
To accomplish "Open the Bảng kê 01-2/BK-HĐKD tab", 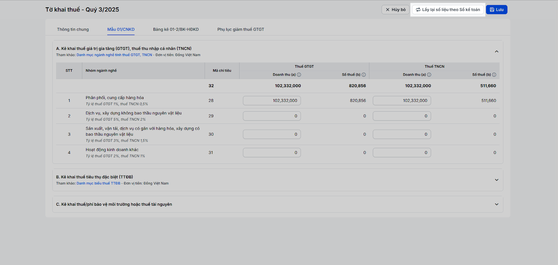I will pyautogui.click(x=176, y=29).
